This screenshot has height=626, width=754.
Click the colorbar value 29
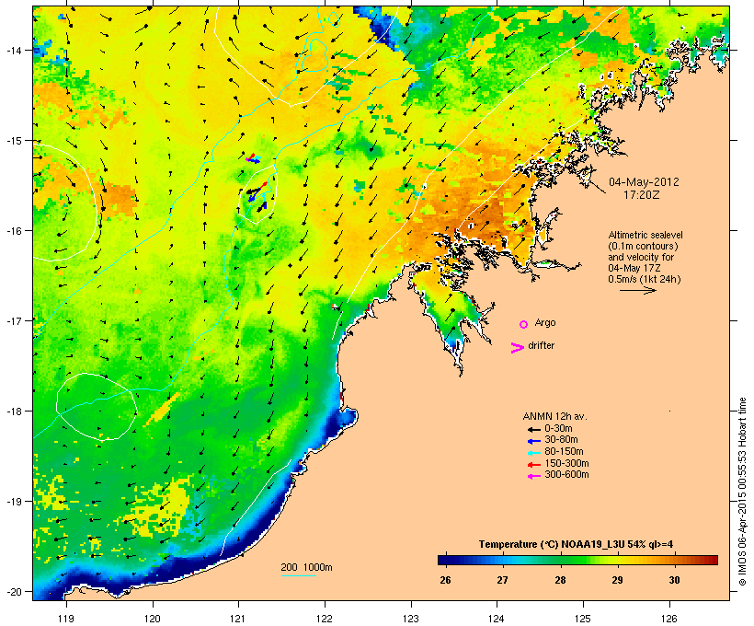click(617, 580)
